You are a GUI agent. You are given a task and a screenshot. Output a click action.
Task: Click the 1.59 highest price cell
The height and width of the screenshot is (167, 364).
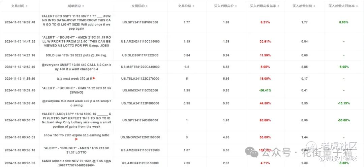(226, 42)
